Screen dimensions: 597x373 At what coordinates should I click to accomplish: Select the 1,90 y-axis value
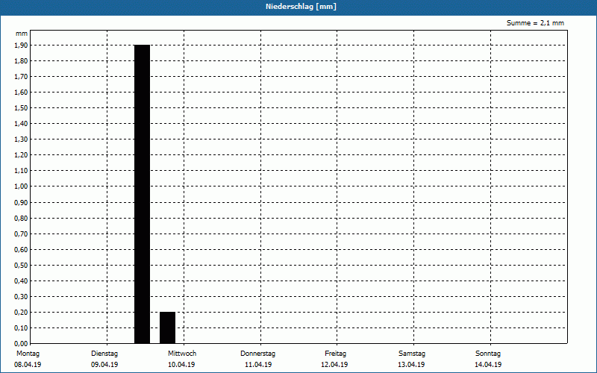click(21, 46)
